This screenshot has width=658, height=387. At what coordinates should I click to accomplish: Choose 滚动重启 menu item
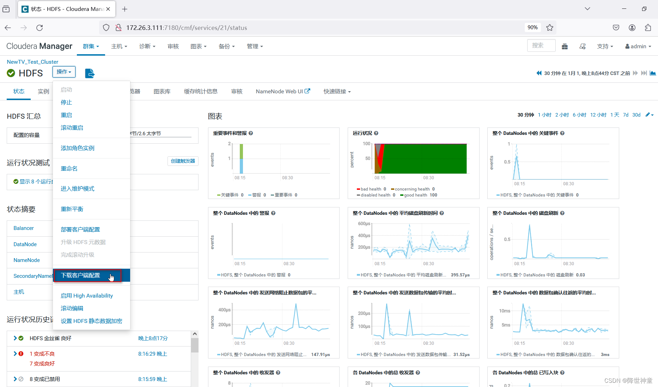91,128
